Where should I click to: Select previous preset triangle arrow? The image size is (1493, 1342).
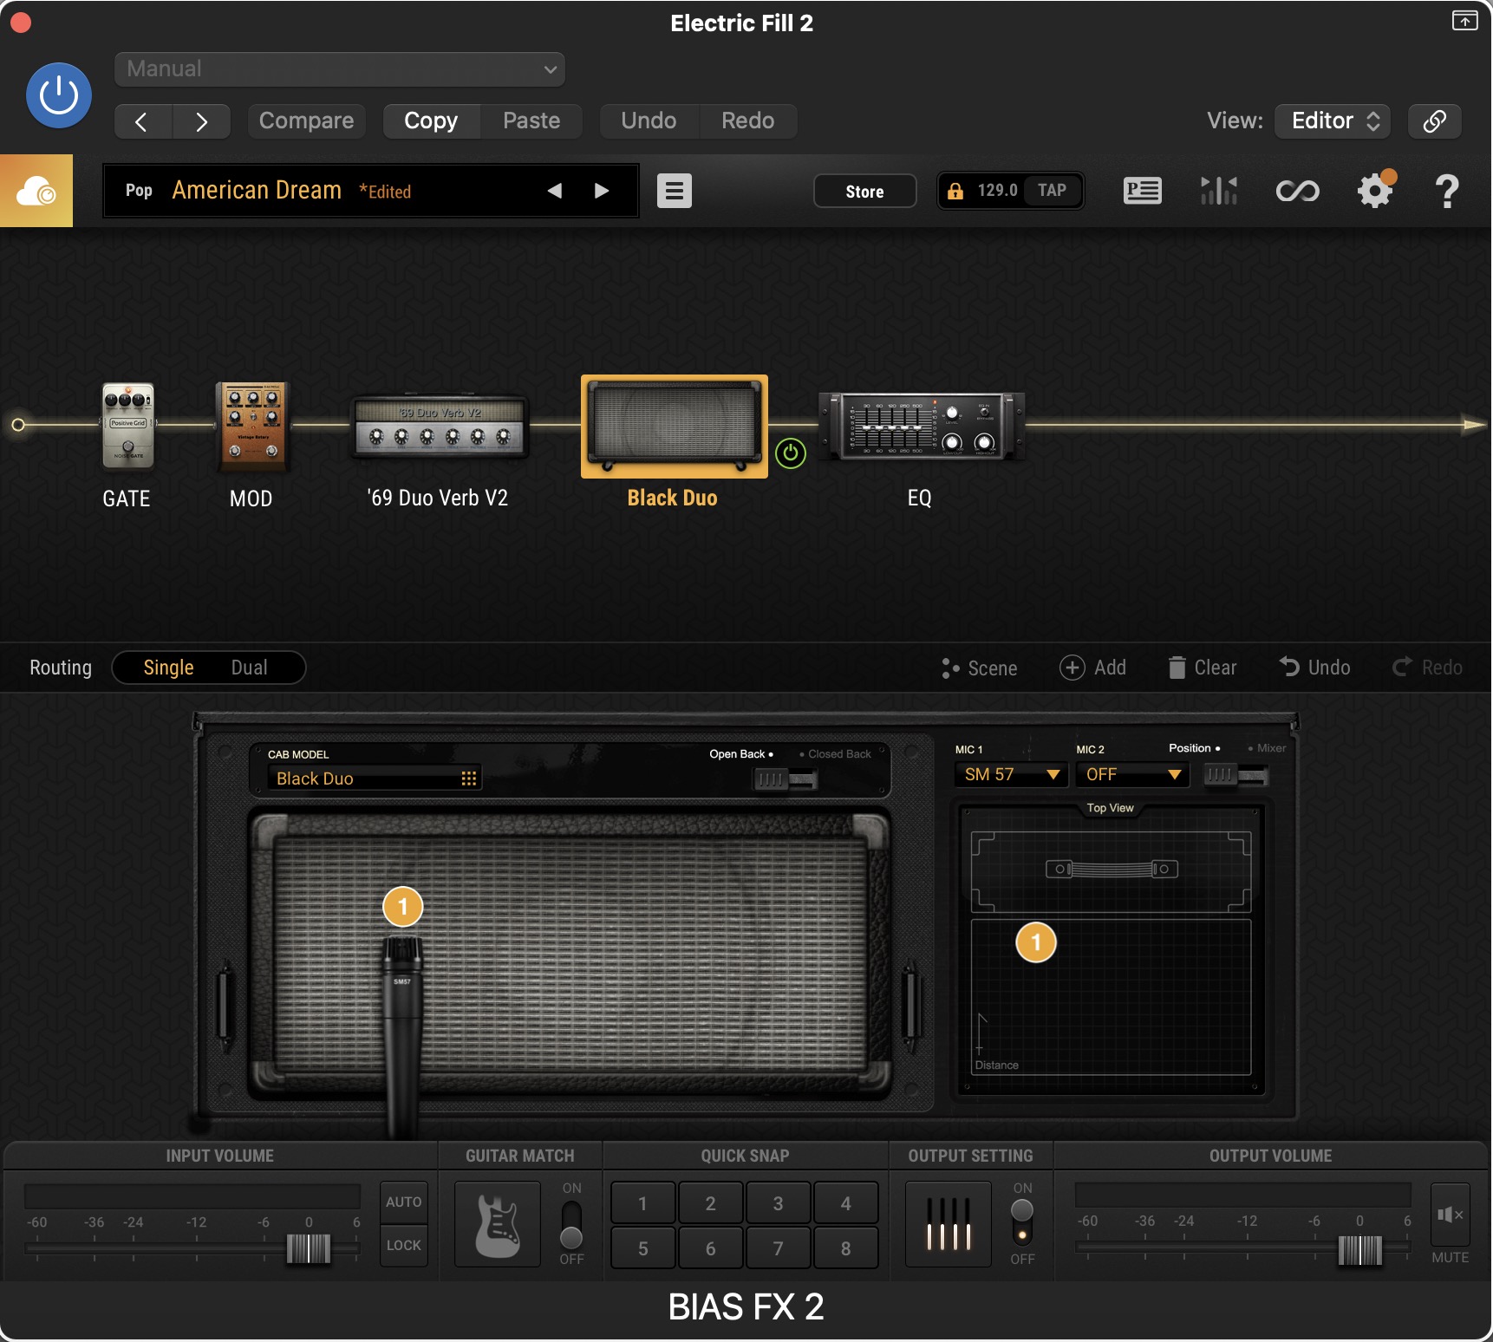pos(555,191)
